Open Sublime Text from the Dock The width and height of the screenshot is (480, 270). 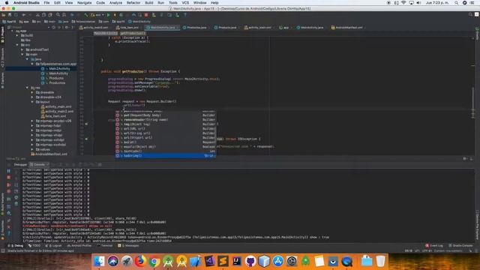coord(223,261)
